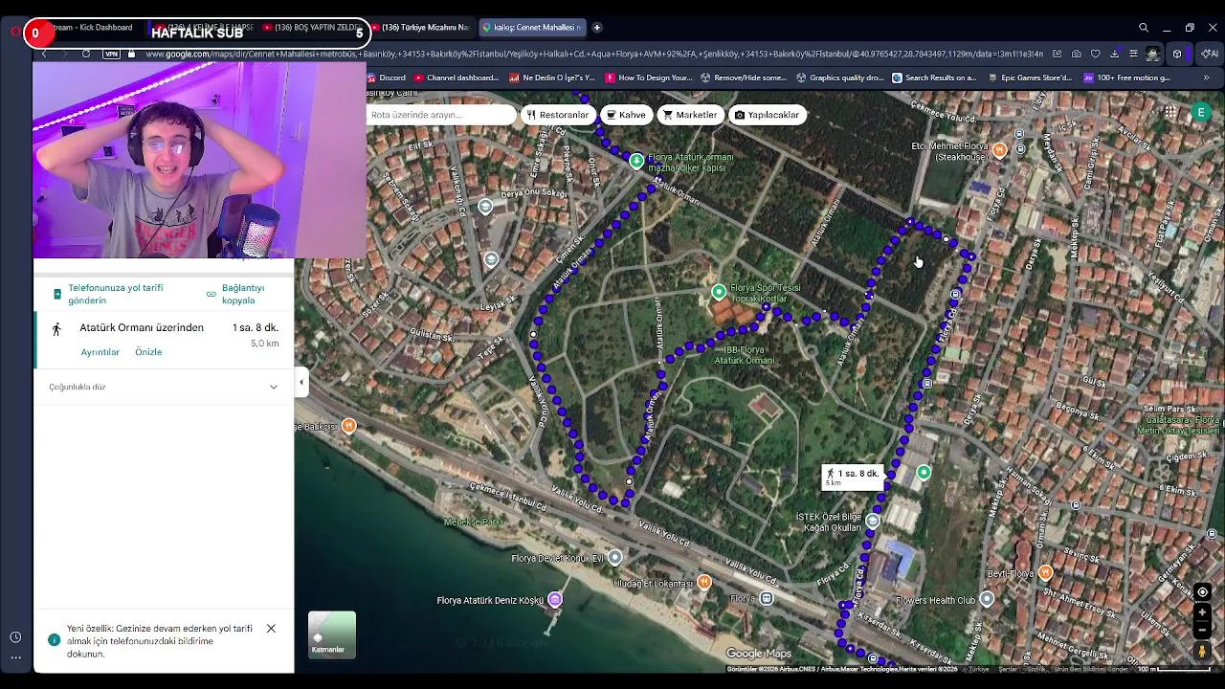Open the '100+ Free motion g...' bookmark
1225x689 pixels.
pos(1125,78)
